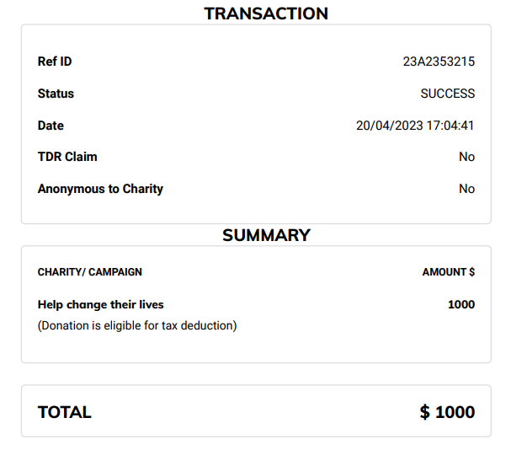Click the date 20/04/2023
The width and height of the screenshot is (511, 450).
(x=387, y=126)
